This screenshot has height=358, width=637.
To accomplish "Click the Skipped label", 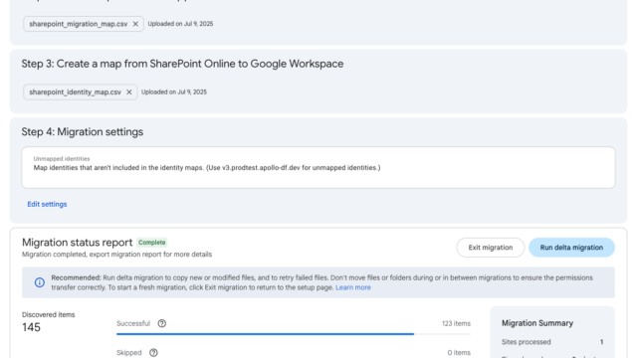I will click(x=129, y=353).
